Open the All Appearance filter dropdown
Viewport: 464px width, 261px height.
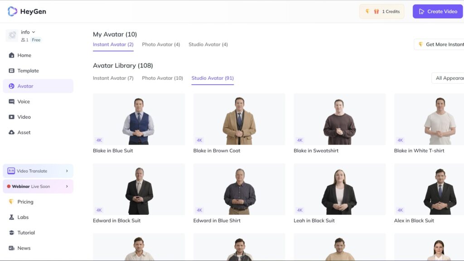[448, 78]
